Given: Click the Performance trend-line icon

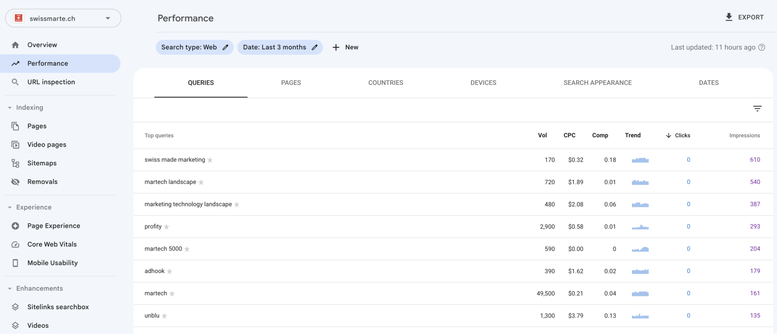Looking at the screenshot, I should 15,63.
